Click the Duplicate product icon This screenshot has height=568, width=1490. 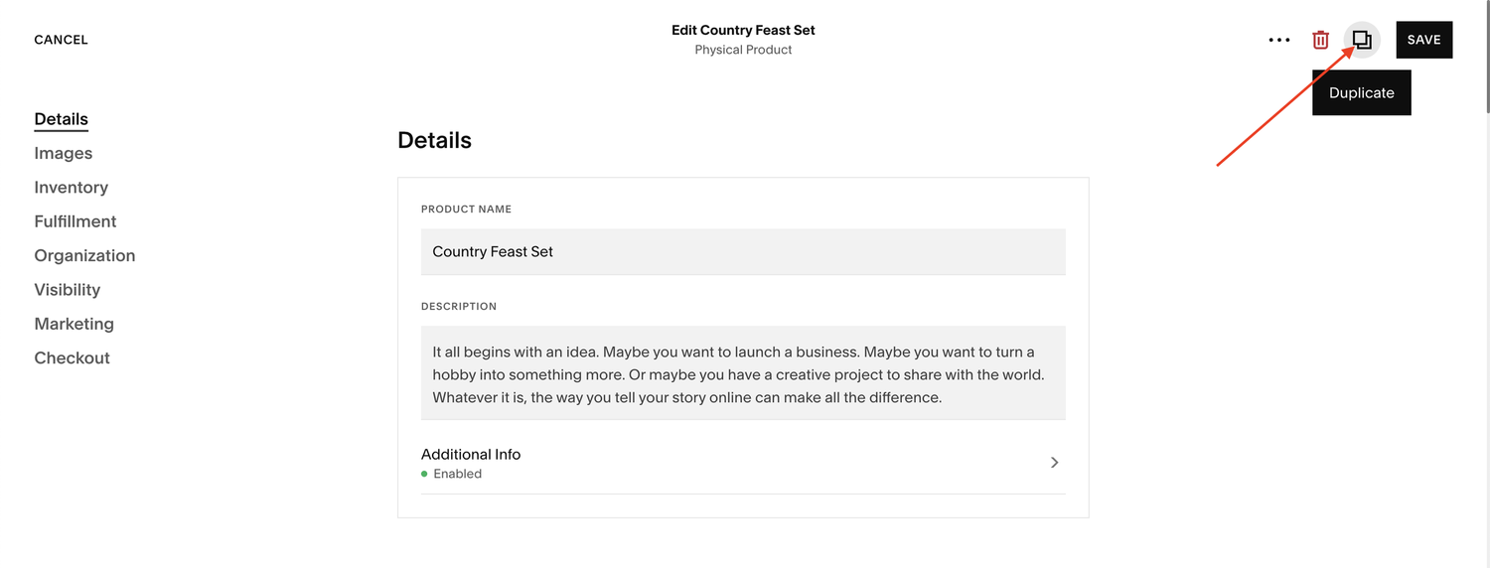pos(1362,40)
